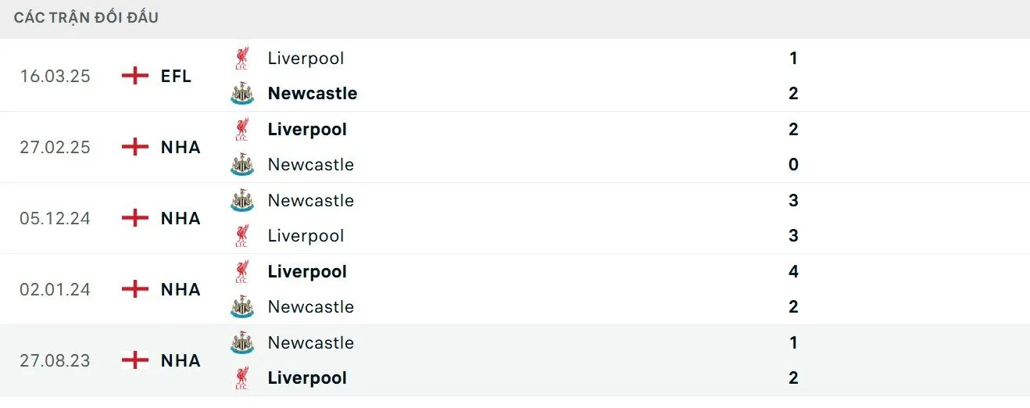Click the England flag beside EFL
Image resolution: width=1030 pixels, height=408 pixels.
coord(135,76)
